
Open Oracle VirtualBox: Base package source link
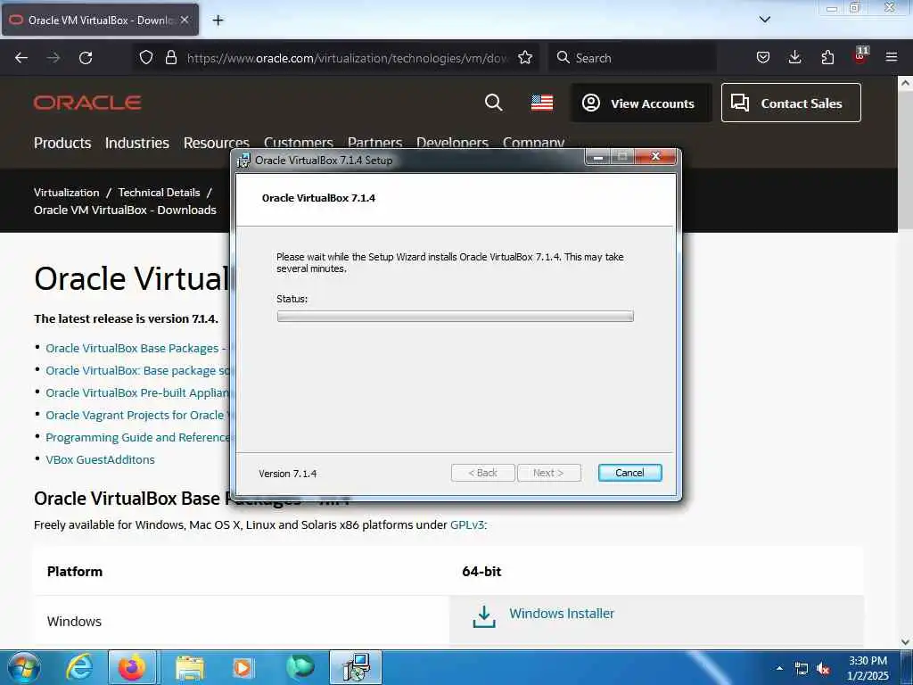pyautogui.click(x=138, y=370)
